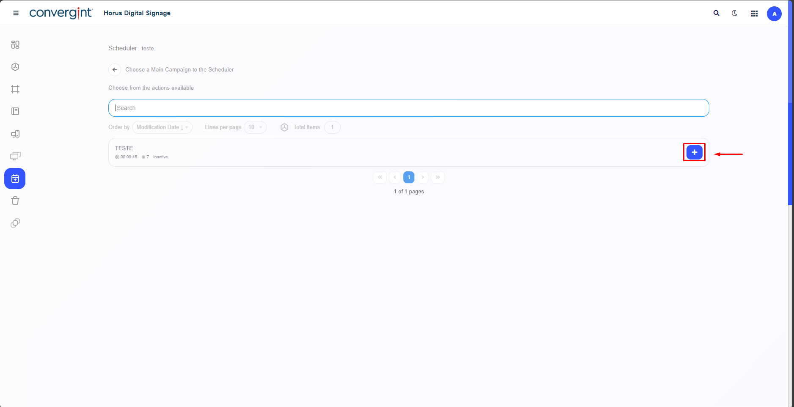Screen dimensions: 794x407
Task: Select the trash bin sidebar icon
Action: click(15, 201)
